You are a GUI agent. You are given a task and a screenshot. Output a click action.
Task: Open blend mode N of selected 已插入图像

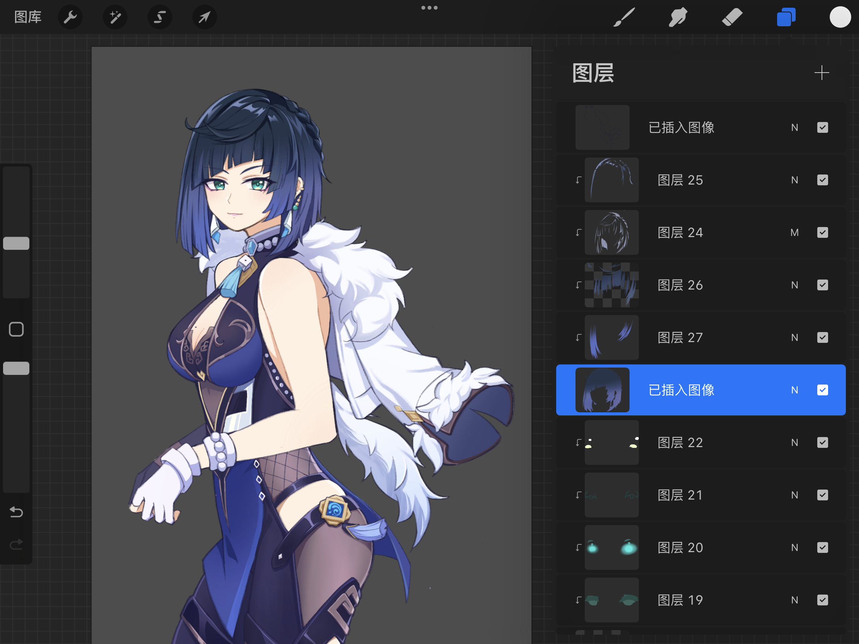point(794,390)
